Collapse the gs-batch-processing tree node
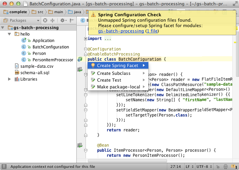The width and height of the screenshot is (239, 170). 3,28
